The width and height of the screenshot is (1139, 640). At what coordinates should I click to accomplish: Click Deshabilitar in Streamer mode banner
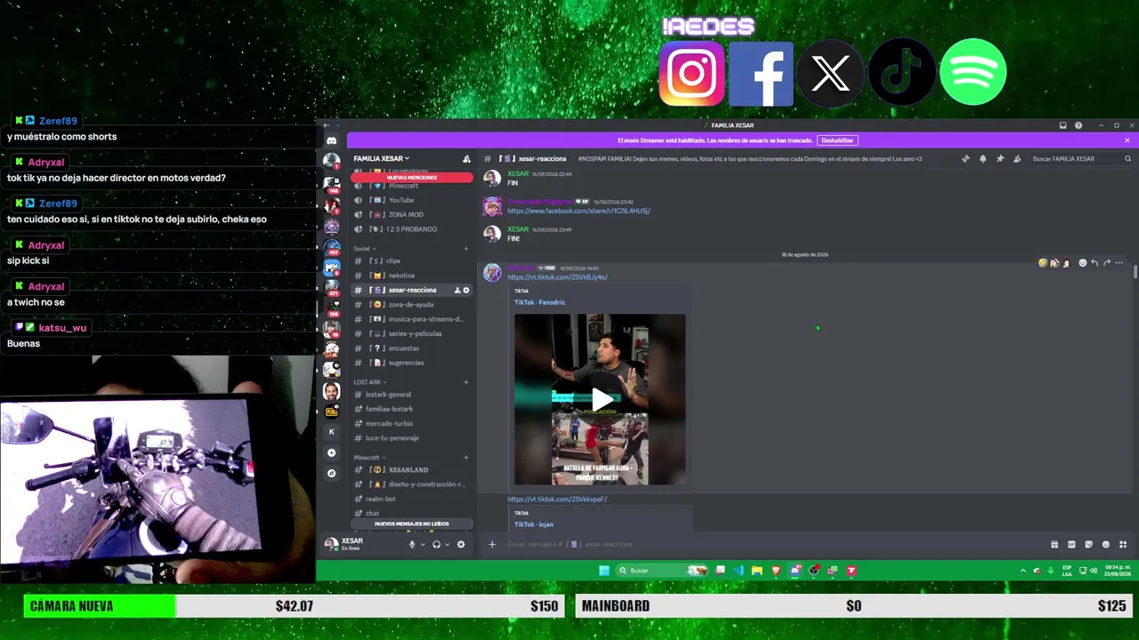[837, 140]
